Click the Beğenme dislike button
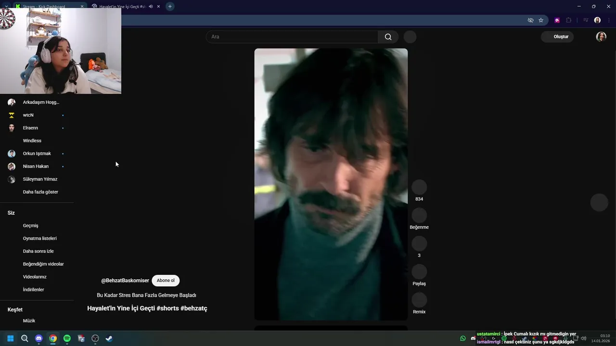 (419, 215)
